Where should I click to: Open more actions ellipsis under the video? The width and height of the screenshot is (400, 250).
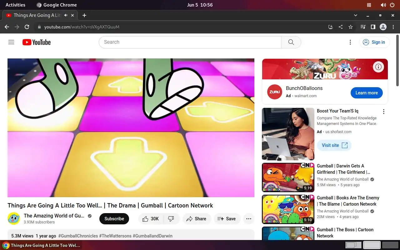pyautogui.click(x=249, y=219)
